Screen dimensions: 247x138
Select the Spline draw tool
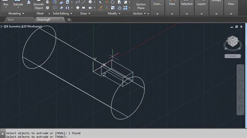tap(78, 2)
